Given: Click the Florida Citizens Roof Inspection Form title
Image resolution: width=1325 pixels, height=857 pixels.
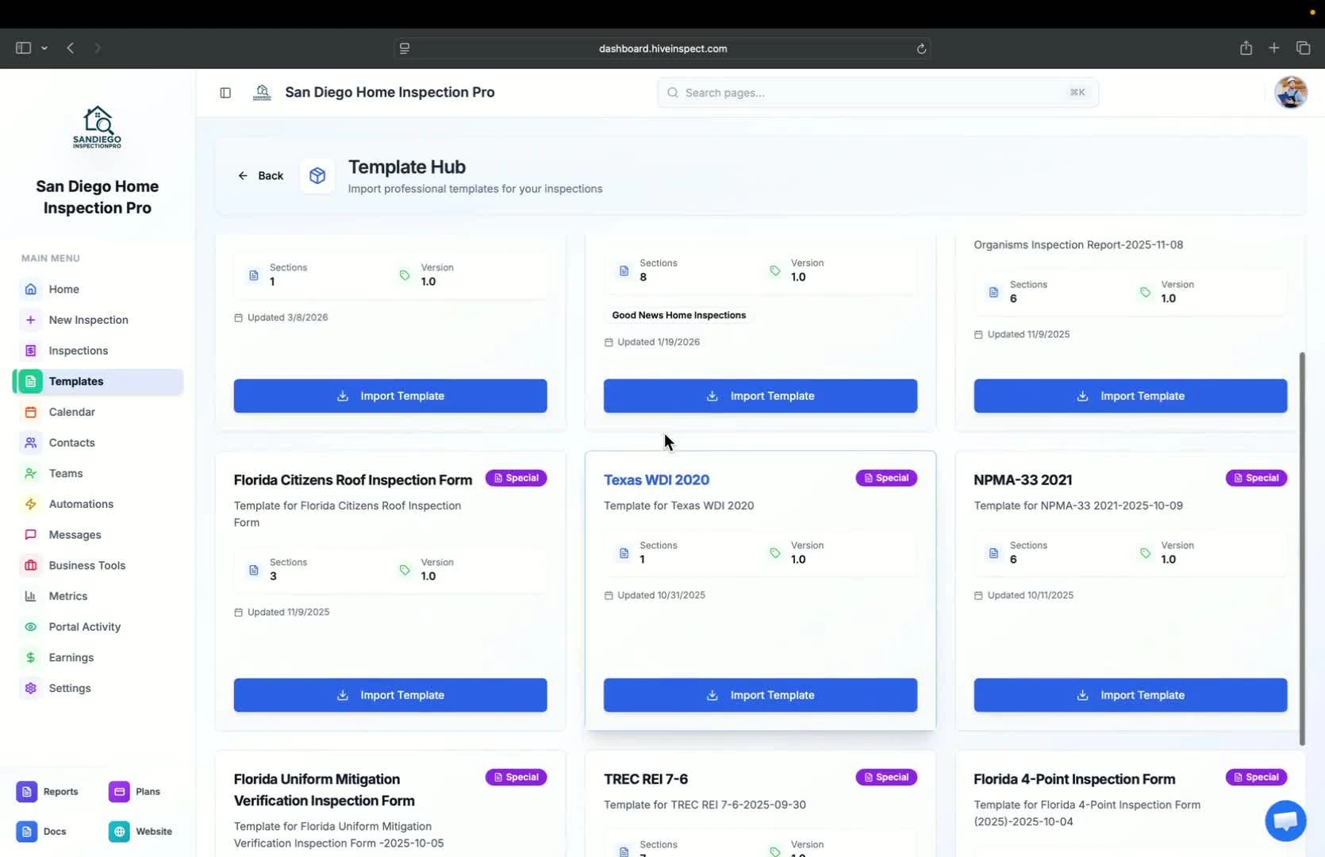Looking at the screenshot, I should point(353,480).
